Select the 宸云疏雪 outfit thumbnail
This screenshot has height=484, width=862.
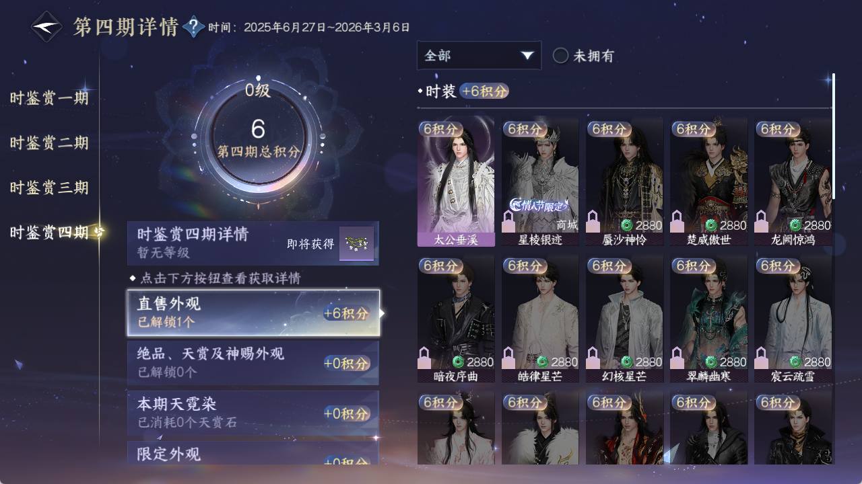point(793,319)
